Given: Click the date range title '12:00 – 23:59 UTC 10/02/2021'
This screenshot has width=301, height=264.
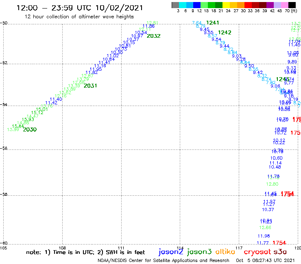Looking at the screenshot, I should [x=80, y=8].
